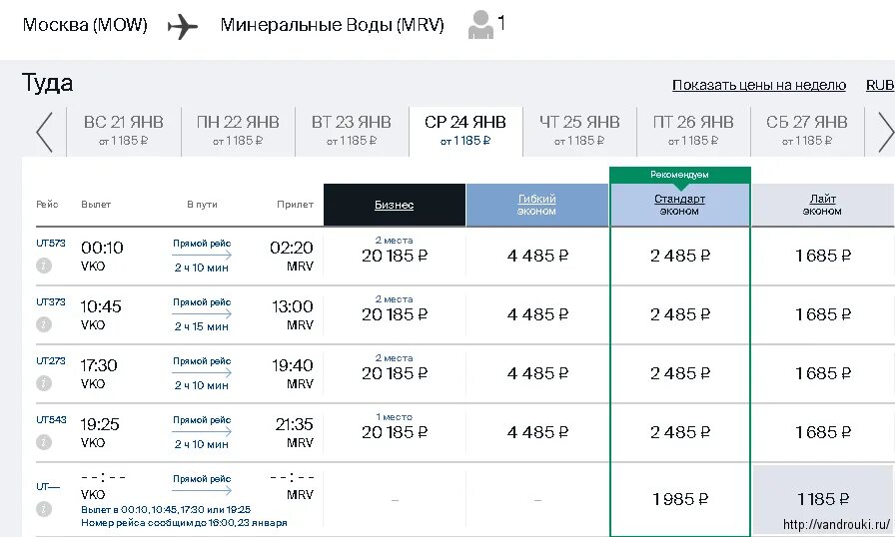Switch to ПТ 26 ЯНВ date tab
The width and height of the screenshot is (895, 537).
[x=693, y=130]
